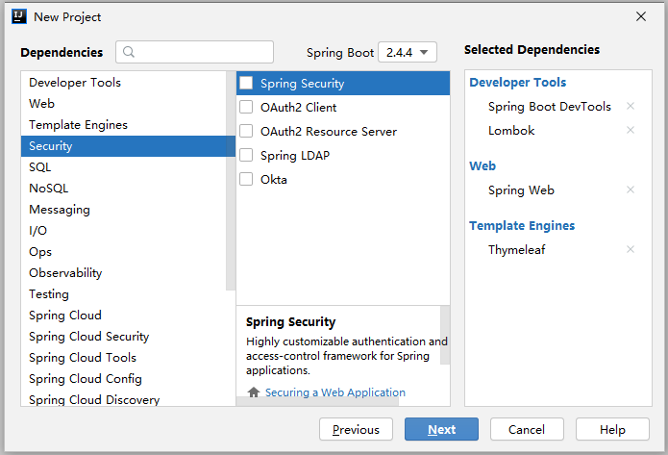The height and width of the screenshot is (455, 668).
Task: Choose the Spring Cloud category
Action: [65, 316]
